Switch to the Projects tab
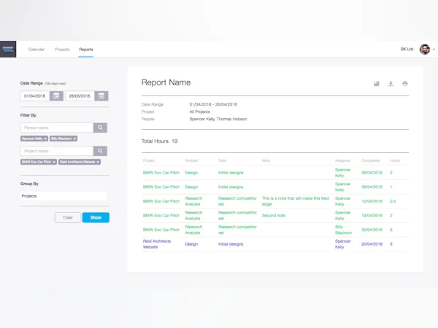 (x=62, y=50)
